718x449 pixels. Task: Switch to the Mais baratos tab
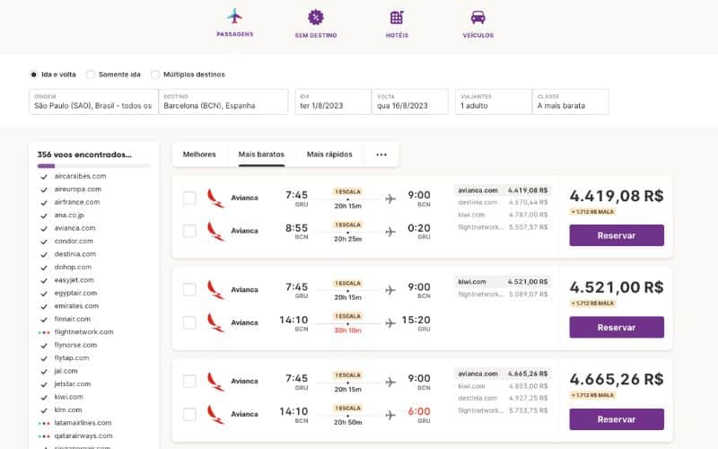(x=261, y=154)
